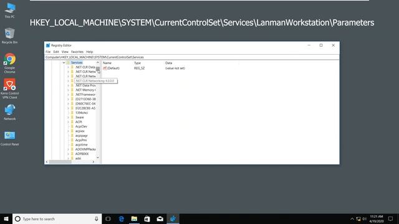Launch Google Chrome from desktop
Screen dimensions: 399x224
(x=10, y=63)
